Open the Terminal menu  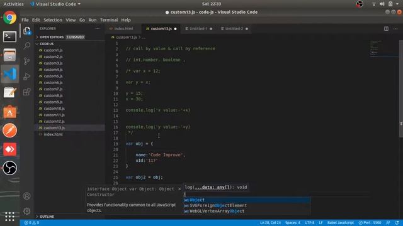[109, 20]
